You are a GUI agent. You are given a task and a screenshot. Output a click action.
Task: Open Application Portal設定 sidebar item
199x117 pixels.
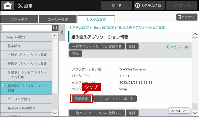[26, 108]
